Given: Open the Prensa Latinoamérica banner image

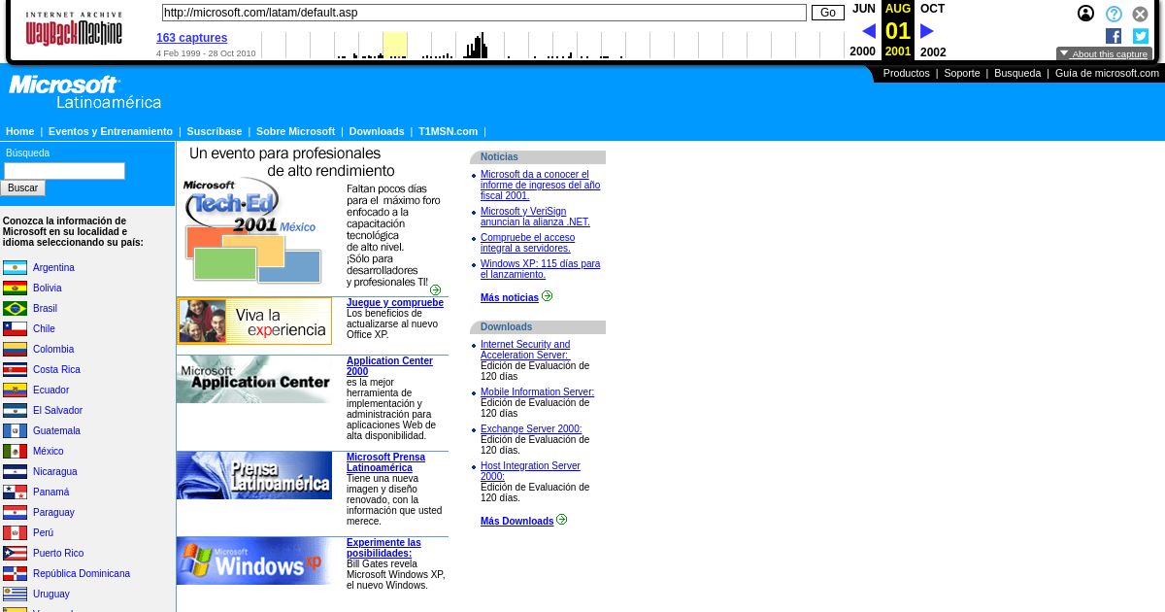Looking at the screenshot, I should coord(254,475).
